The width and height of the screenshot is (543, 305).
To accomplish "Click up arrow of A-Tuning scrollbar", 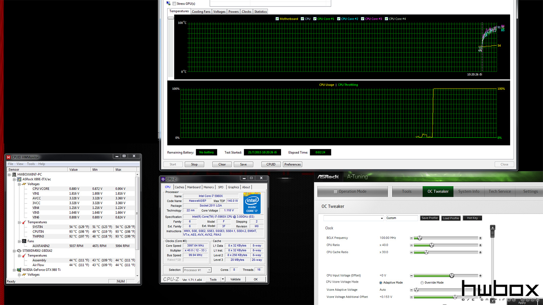I will [x=493, y=227].
